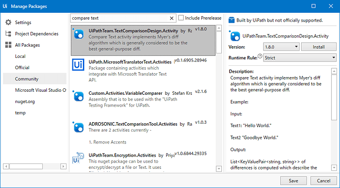Select the Local package feed

[20, 56]
